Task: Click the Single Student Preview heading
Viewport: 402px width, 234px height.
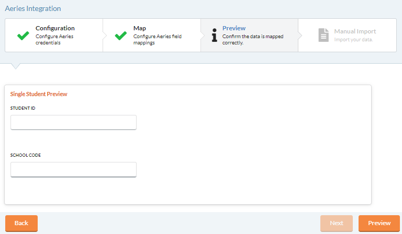Action: pyautogui.click(x=39, y=94)
